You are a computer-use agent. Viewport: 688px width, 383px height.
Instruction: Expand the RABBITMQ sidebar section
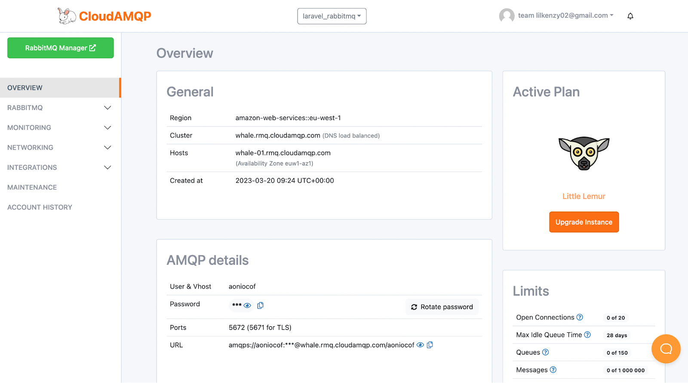tap(60, 107)
